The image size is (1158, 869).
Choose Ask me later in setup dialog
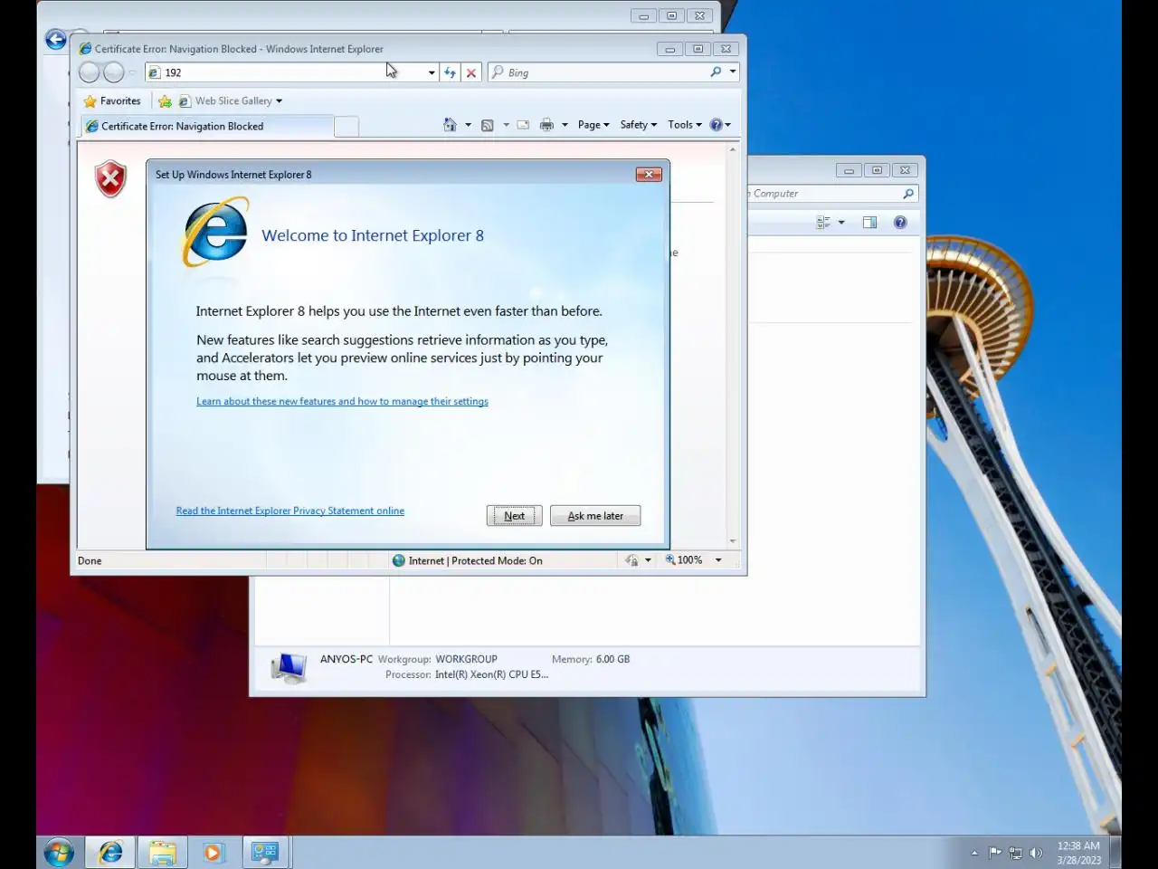coord(595,515)
